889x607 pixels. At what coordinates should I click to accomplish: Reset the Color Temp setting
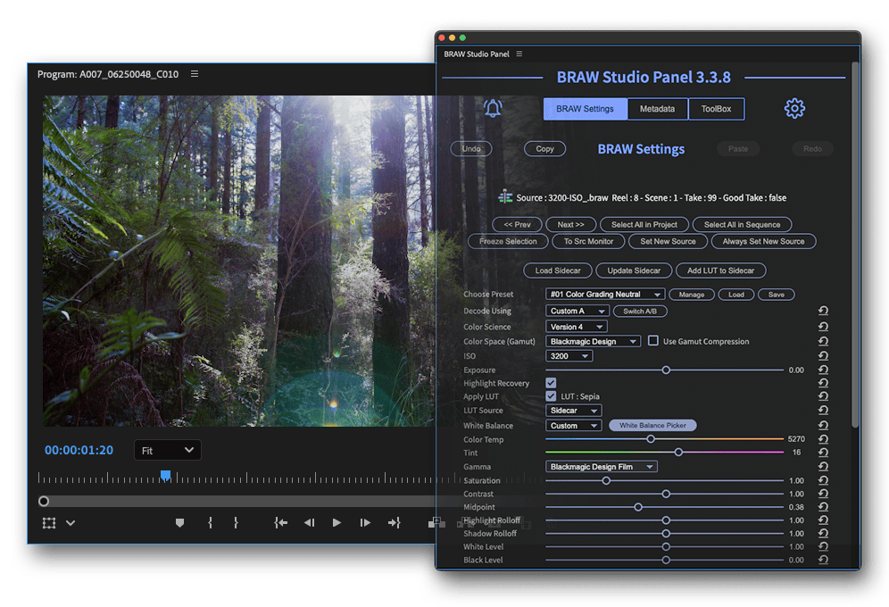(822, 439)
